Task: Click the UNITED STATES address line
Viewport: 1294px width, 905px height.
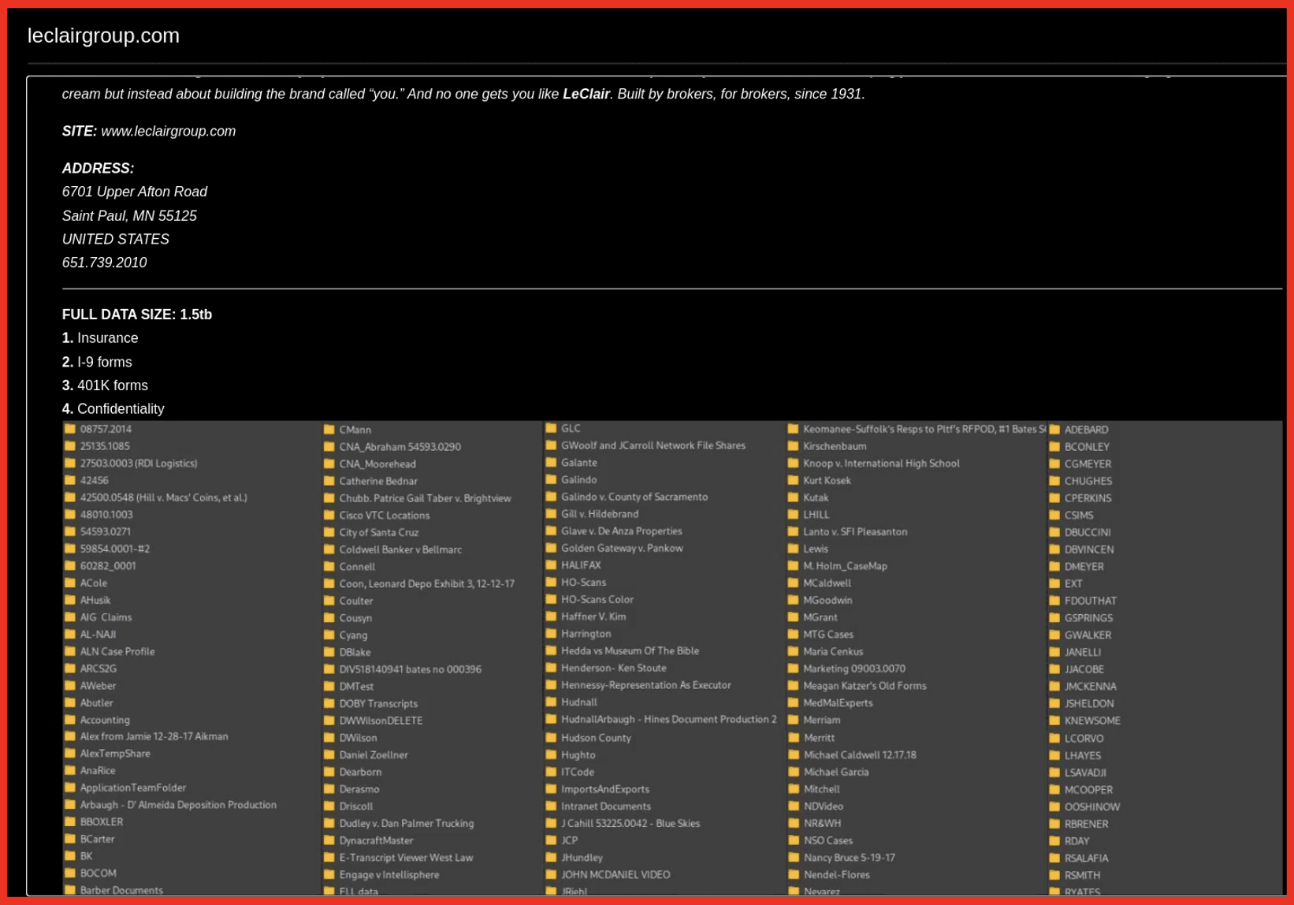Action: [x=116, y=239]
